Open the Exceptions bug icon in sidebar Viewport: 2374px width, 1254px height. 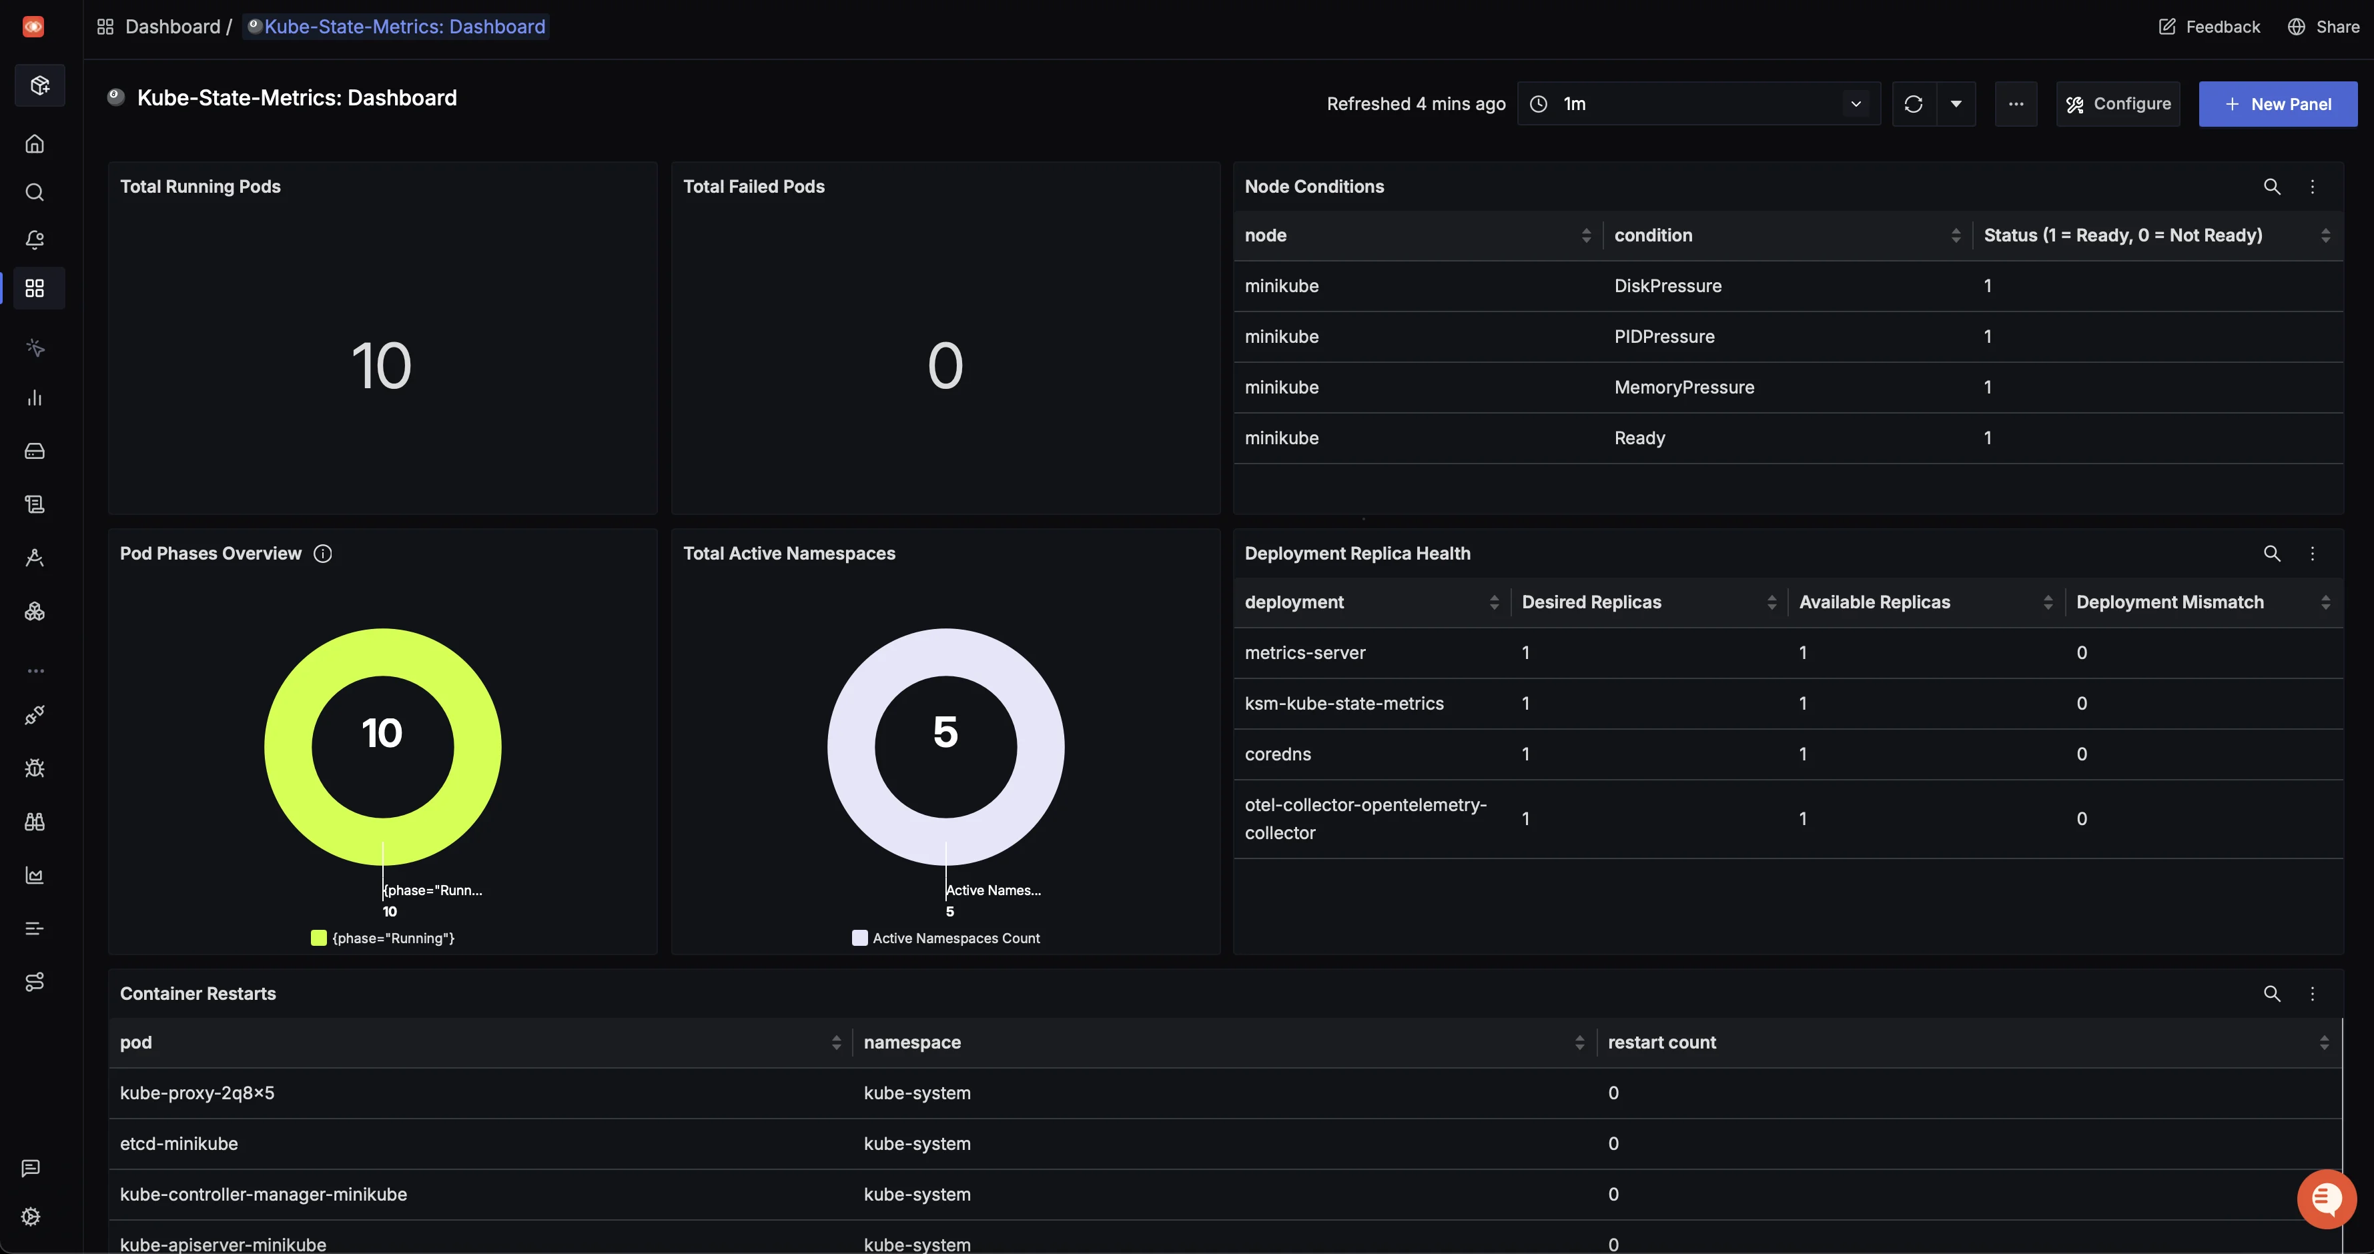coord(35,768)
